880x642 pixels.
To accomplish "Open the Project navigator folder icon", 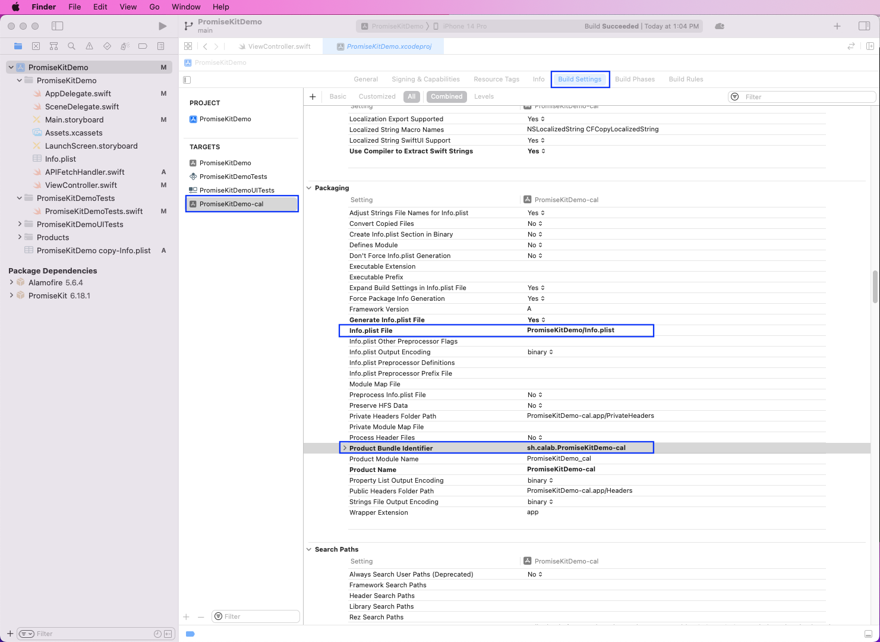I will 18,46.
